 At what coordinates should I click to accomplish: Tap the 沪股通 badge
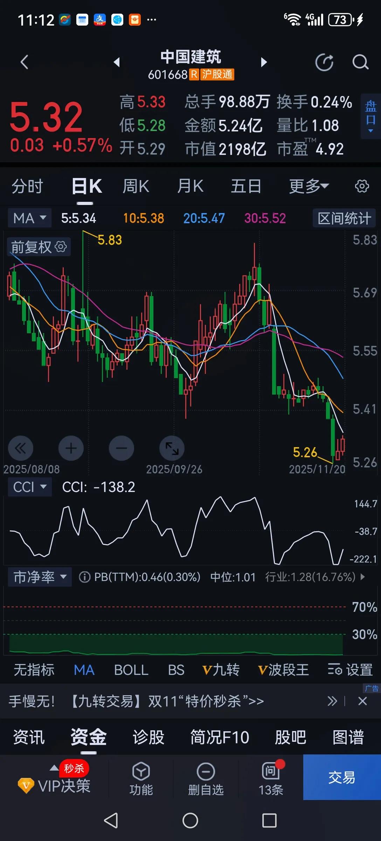click(217, 74)
